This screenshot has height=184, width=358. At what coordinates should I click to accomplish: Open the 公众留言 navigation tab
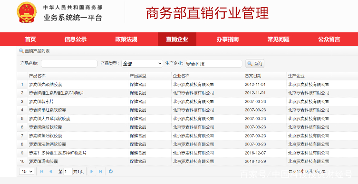click(x=329, y=39)
